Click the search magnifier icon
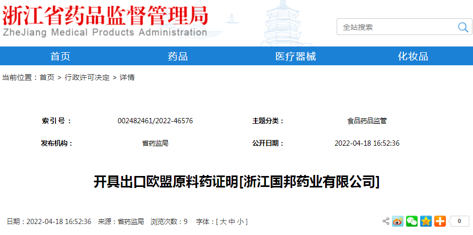The height and width of the screenshot is (235, 473). [463, 27]
